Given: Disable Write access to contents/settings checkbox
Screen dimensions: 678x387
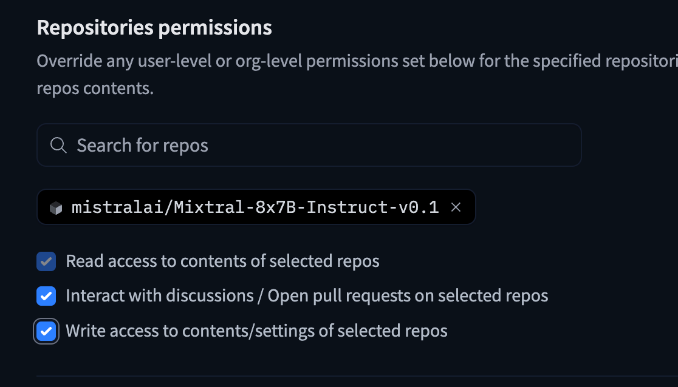Looking at the screenshot, I should click(46, 331).
